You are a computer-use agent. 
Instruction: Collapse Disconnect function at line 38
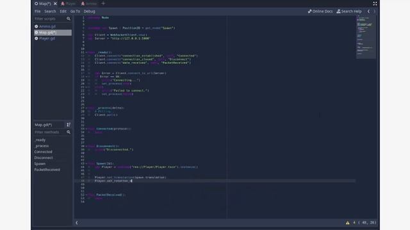86,146
